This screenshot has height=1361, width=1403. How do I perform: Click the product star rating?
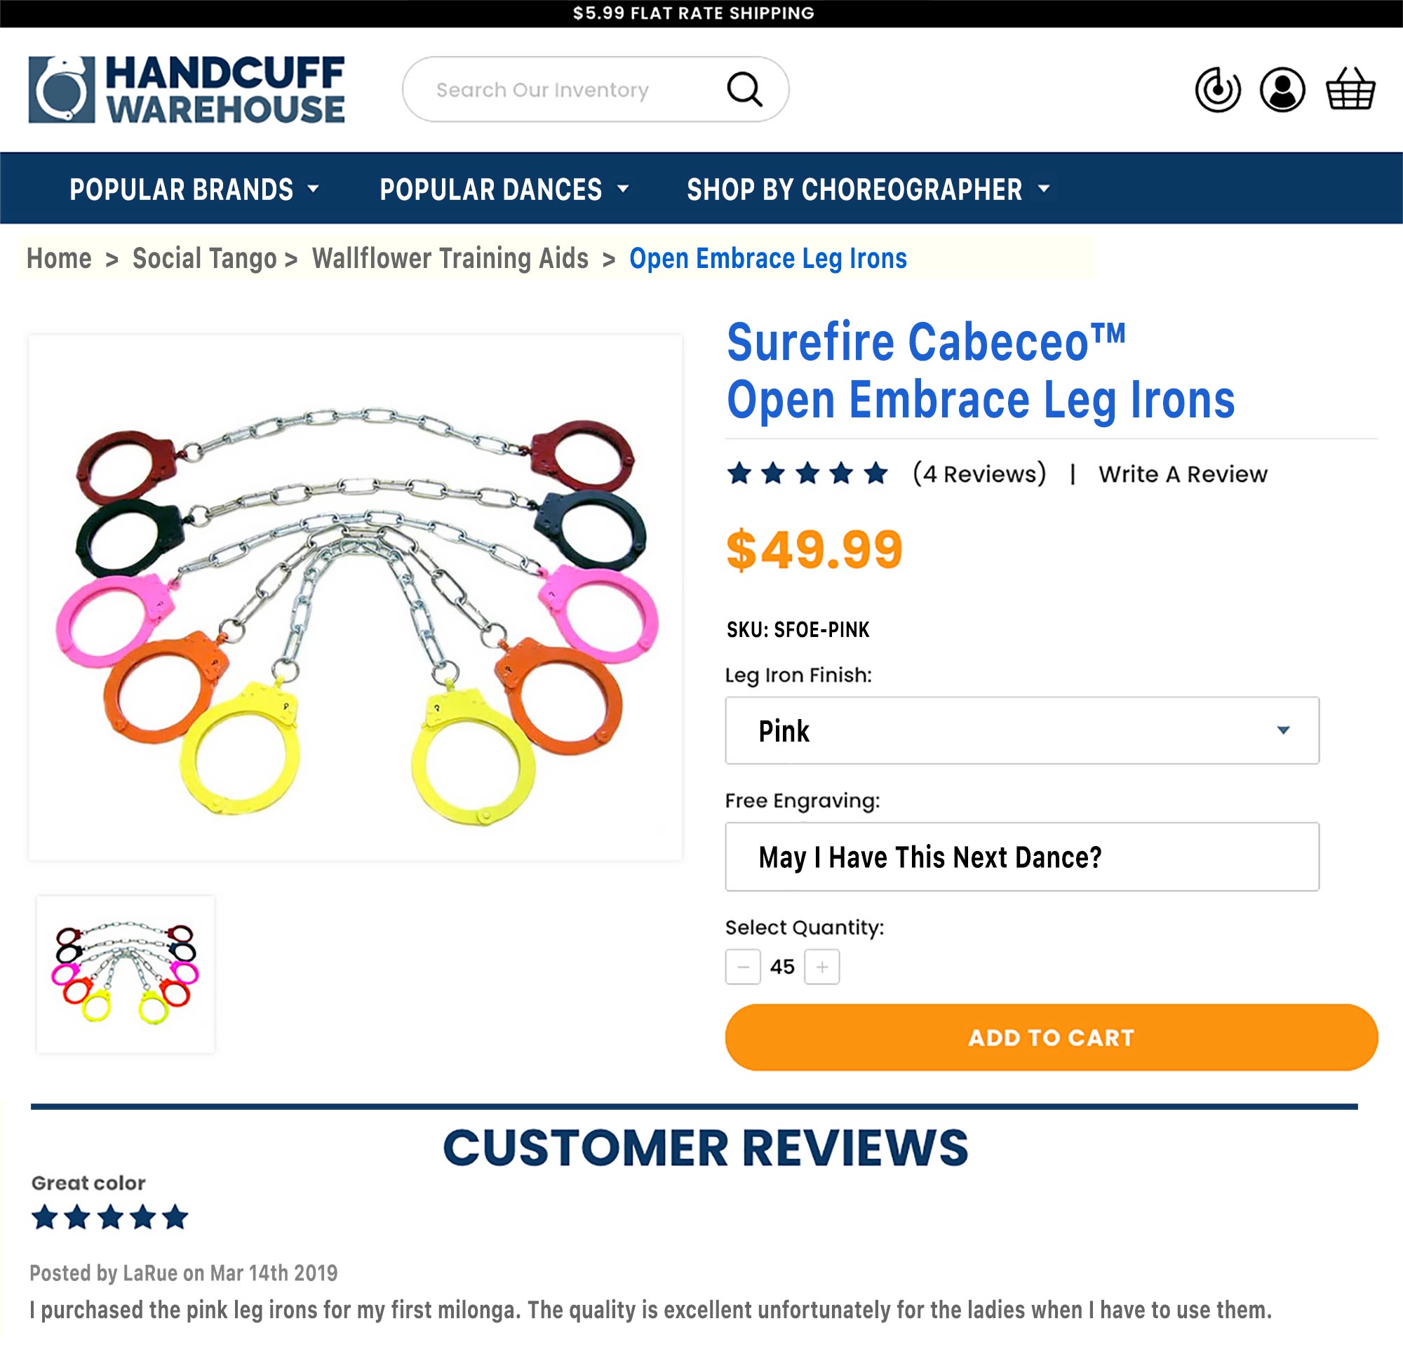(x=807, y=474)
